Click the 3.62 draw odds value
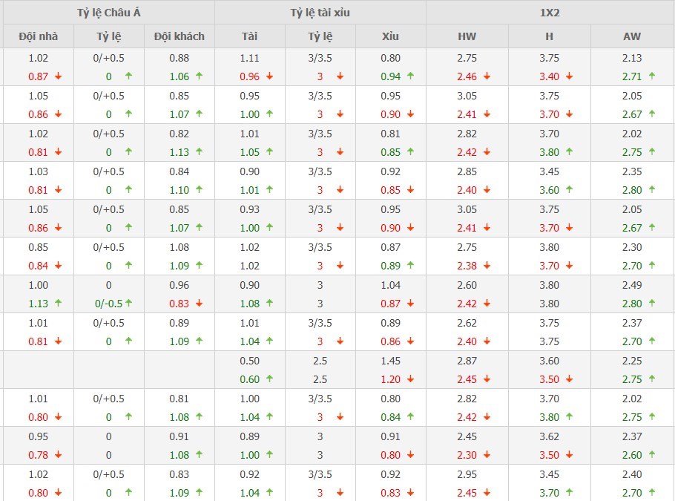 (549, 436)
